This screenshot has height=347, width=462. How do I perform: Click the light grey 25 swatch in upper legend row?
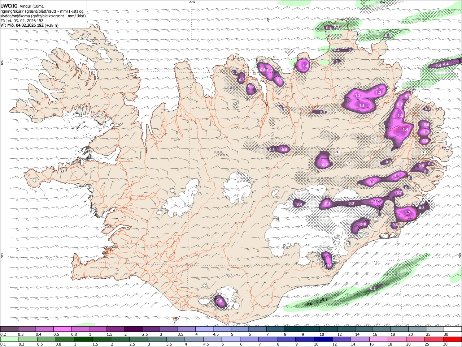[x=435, y=329]
